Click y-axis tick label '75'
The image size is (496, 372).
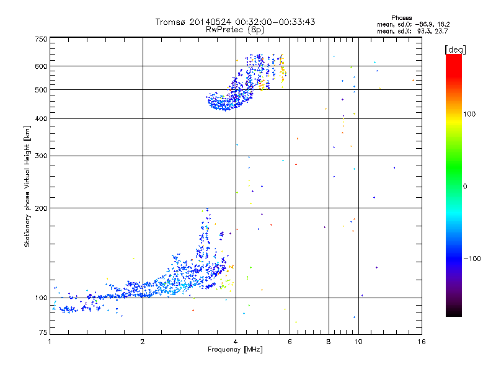tap(43, 332)
